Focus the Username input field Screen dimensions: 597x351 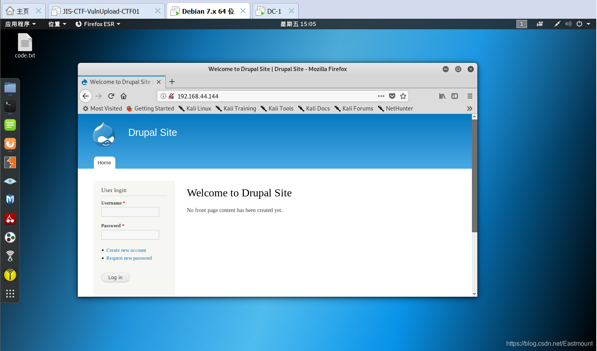tap(130, 212)
